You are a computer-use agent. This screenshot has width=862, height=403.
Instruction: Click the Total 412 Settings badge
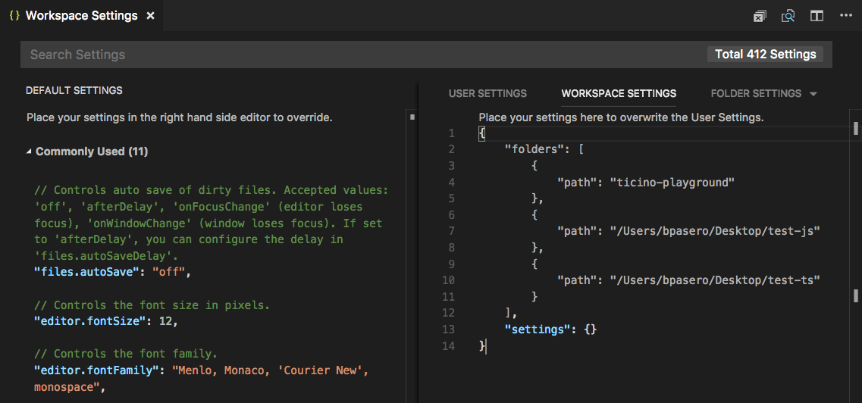pyautogui.click(x=765, y=55)
